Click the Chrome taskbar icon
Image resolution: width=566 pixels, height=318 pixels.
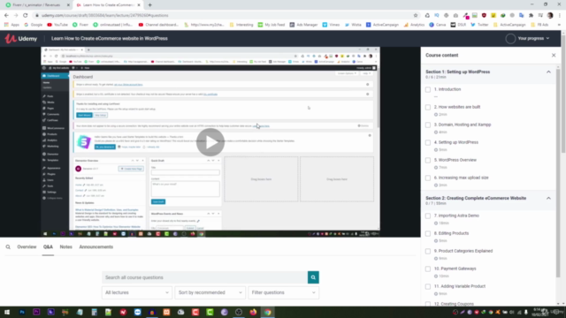click(267, 312)
